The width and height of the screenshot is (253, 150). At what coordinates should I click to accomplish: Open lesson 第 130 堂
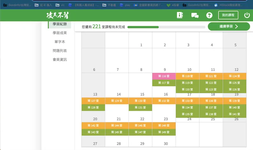(140, 101)
